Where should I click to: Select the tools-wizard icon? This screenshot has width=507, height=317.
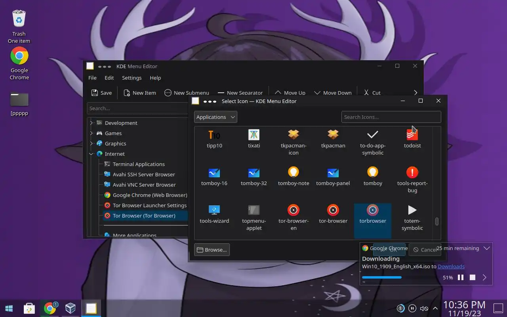(214, 210)
